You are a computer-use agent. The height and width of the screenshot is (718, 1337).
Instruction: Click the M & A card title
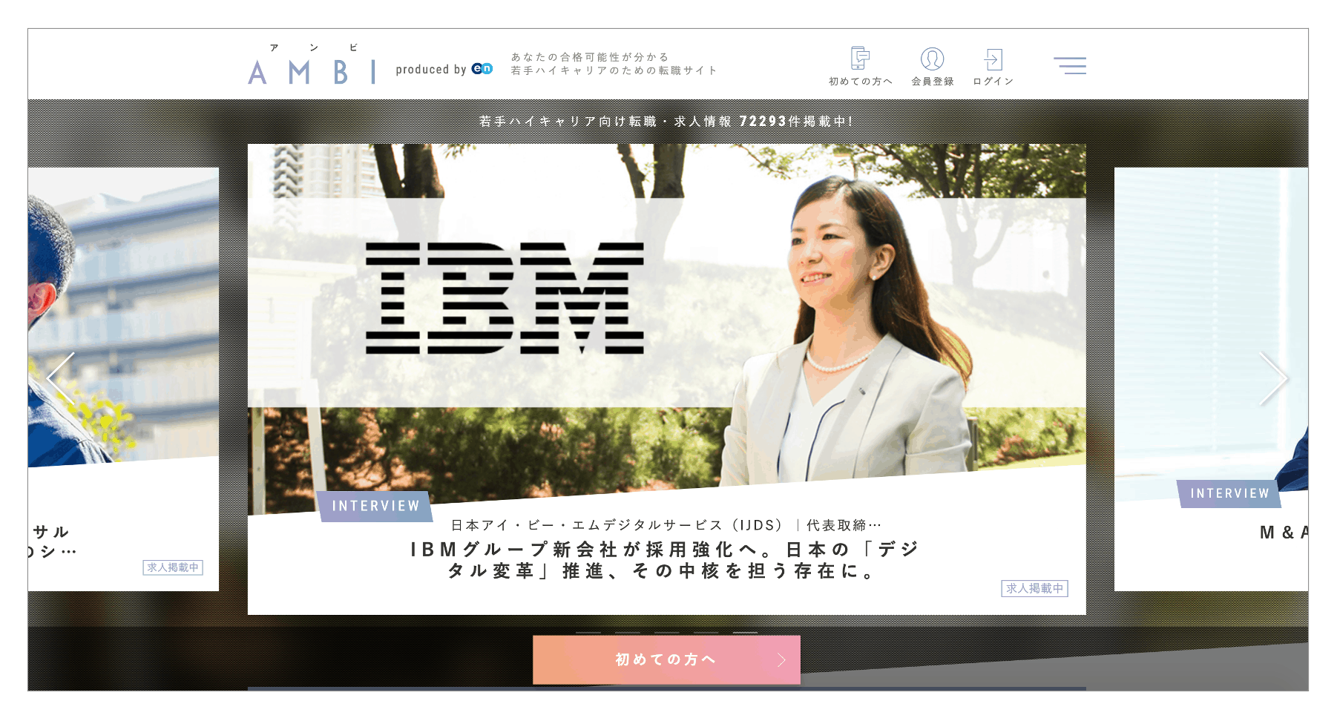1284,532
